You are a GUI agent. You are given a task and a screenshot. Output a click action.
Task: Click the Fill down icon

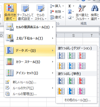pyautogui.click(x=70, y=12)
